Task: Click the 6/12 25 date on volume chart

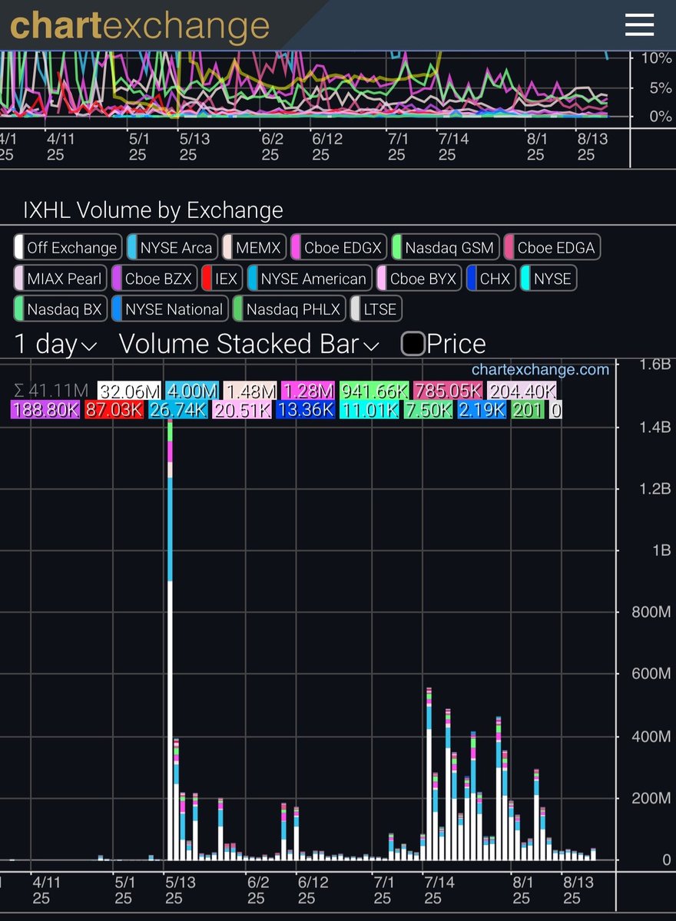Action: click(x=312, y=890)
